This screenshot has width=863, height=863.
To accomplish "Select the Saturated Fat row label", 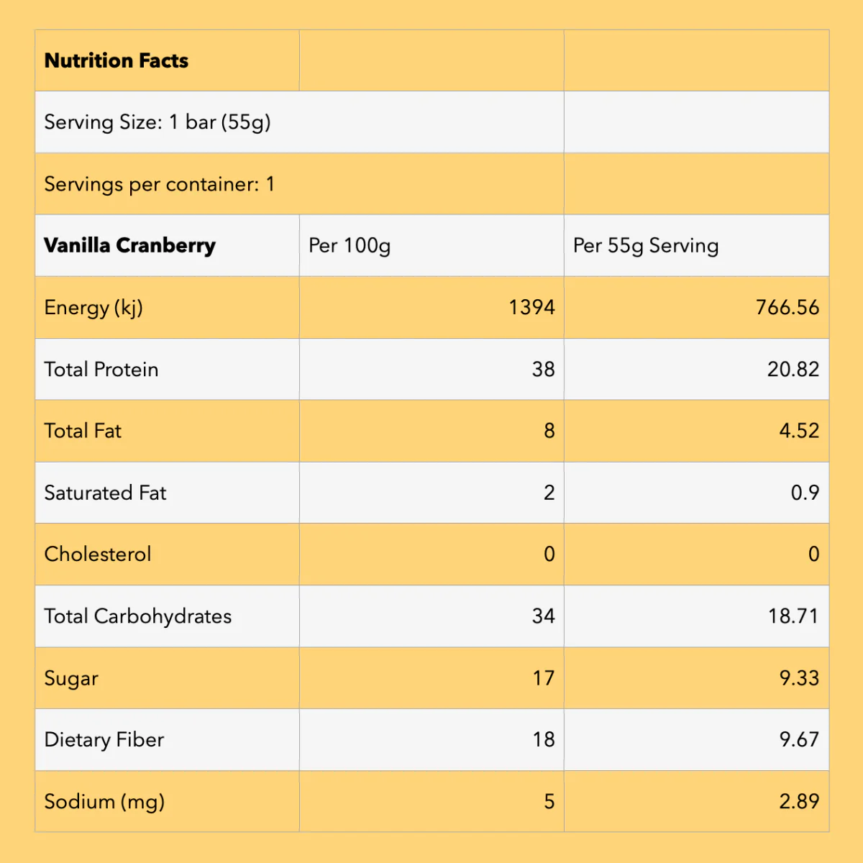I will click(105, 493).
